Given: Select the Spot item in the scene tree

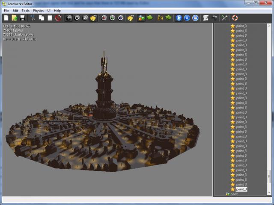Looking at the screenshot, I should coord(234,194).
